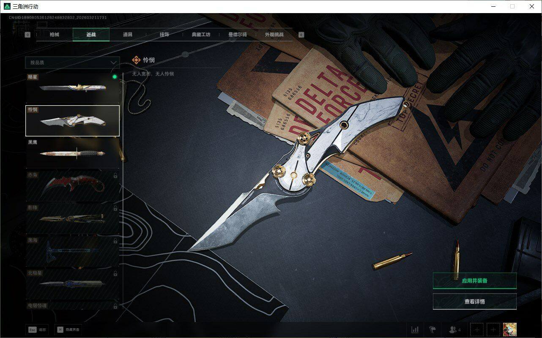Open the 按品质 sort dropdown
This screenshot has height=338, width=542.
[x=72, y=63]
